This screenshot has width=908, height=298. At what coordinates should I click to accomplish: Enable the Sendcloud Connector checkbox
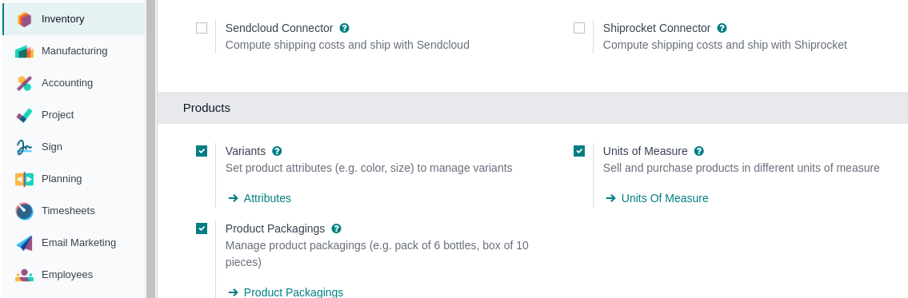[x=202, y=28]
